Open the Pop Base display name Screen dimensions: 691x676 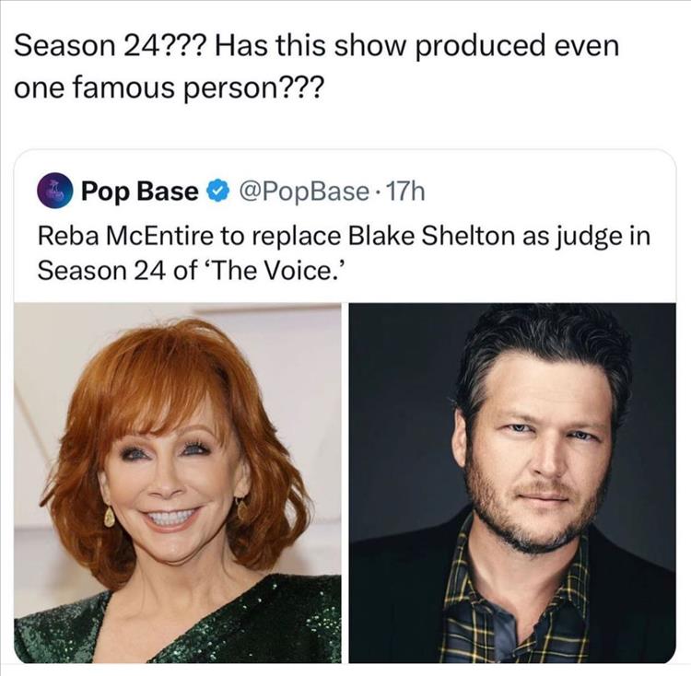click(x=139, y=192)
